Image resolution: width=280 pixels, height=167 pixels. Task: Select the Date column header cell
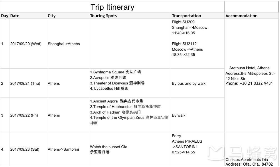pyautogui.click(x=28, y=16)
